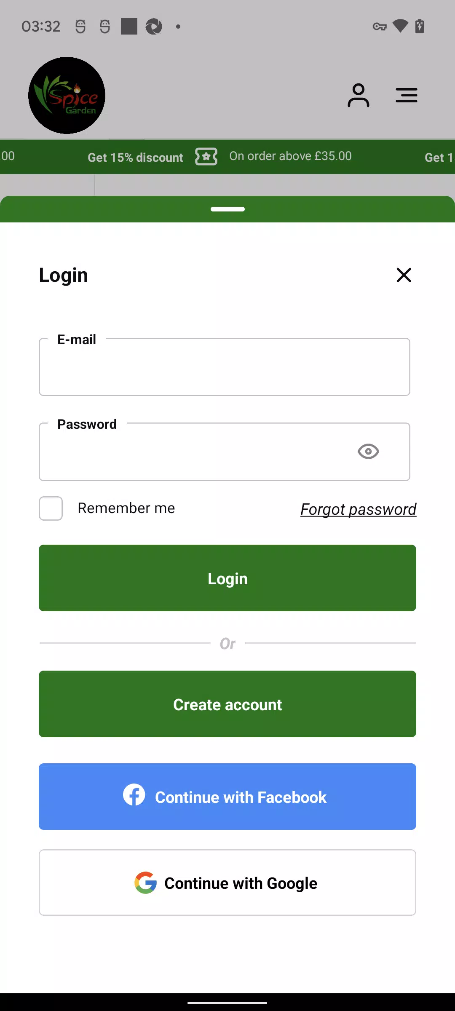Tap the battery status icon
The image size is (455, 1011).
point(419,26)
